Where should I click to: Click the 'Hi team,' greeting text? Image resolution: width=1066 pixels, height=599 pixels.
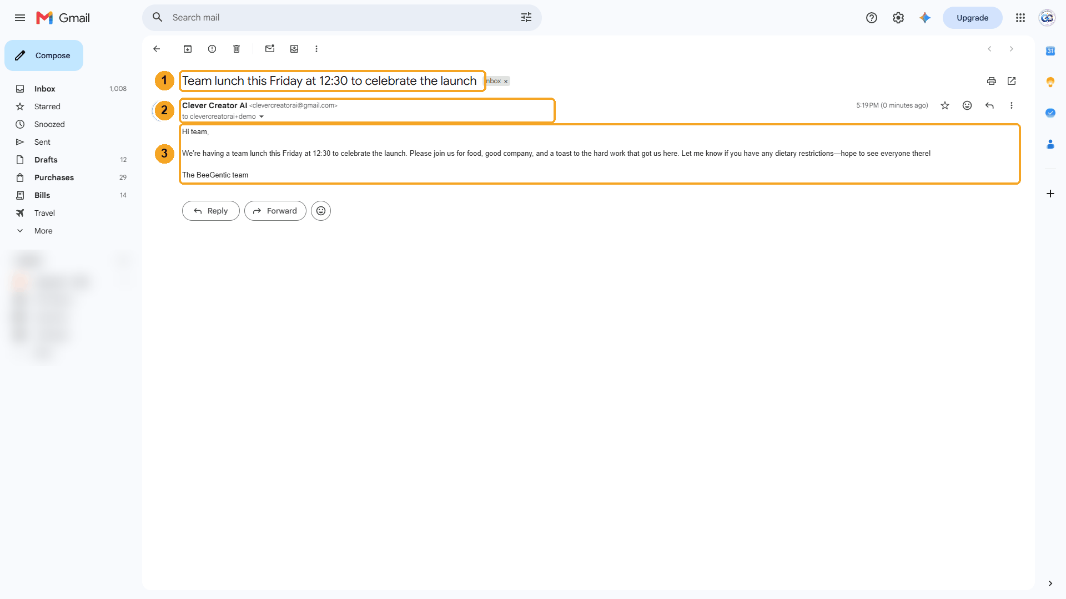click(195, 132)
